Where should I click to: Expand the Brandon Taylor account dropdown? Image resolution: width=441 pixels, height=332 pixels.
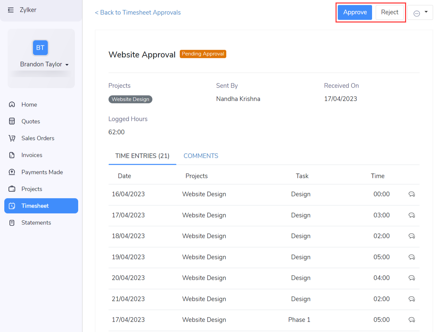pyautogui.click(x=67, y=65)
